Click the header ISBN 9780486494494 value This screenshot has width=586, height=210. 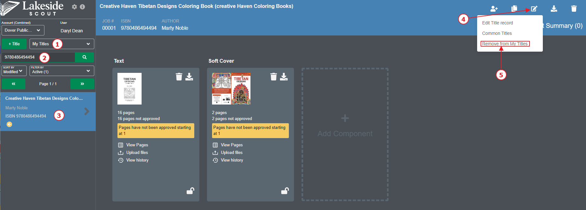(x=139, y=28)
